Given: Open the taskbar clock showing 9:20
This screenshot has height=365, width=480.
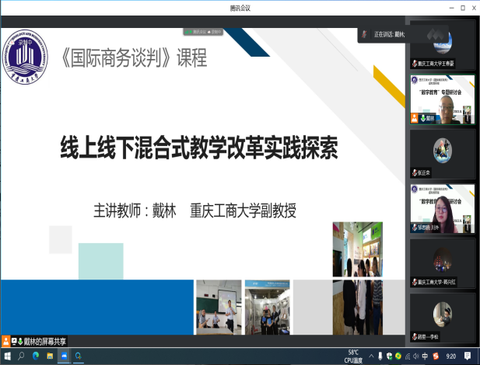Looking at the screenshot, I should tap(451, 357).
